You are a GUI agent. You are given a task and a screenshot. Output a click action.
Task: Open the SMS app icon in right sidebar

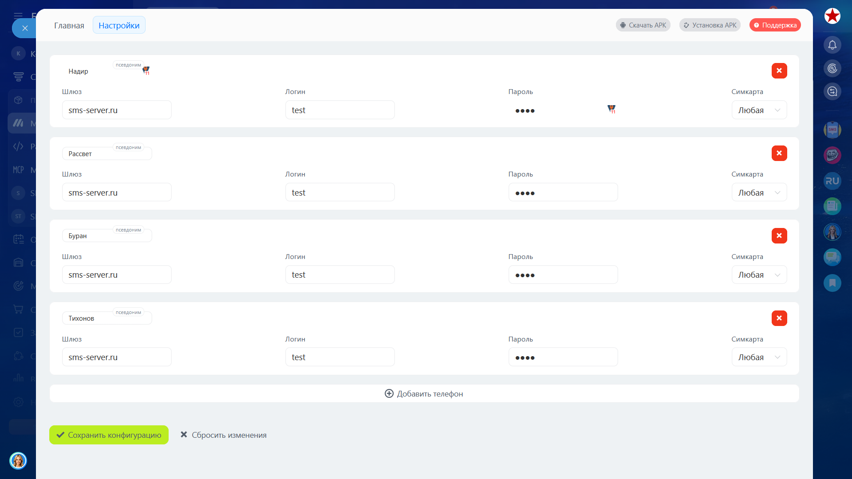[x=832, y=130]
